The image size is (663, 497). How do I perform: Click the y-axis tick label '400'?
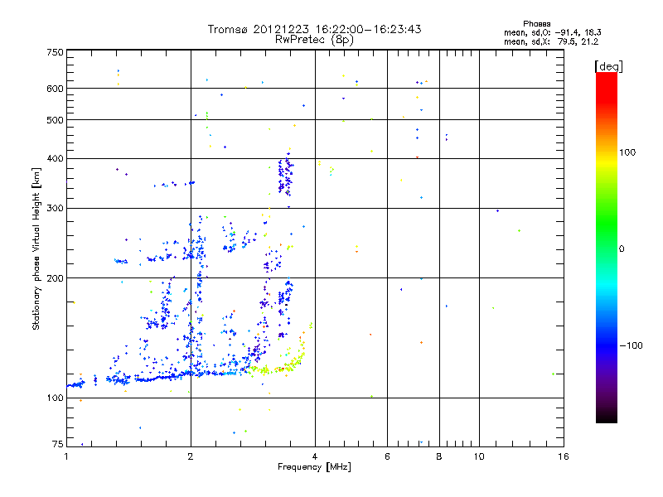click(56, 158)
